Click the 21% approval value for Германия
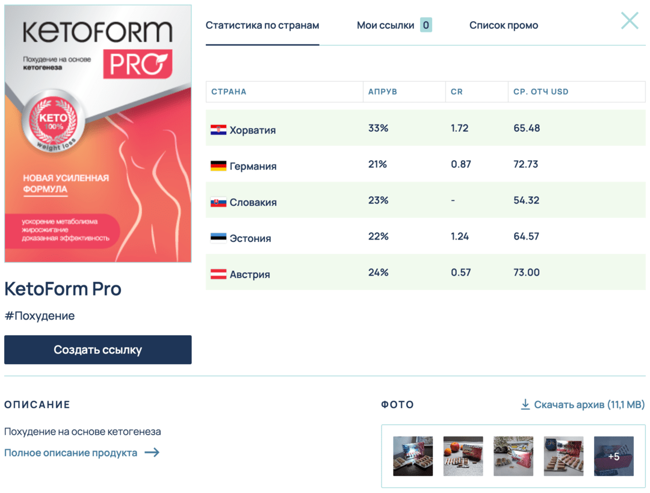 377,164
